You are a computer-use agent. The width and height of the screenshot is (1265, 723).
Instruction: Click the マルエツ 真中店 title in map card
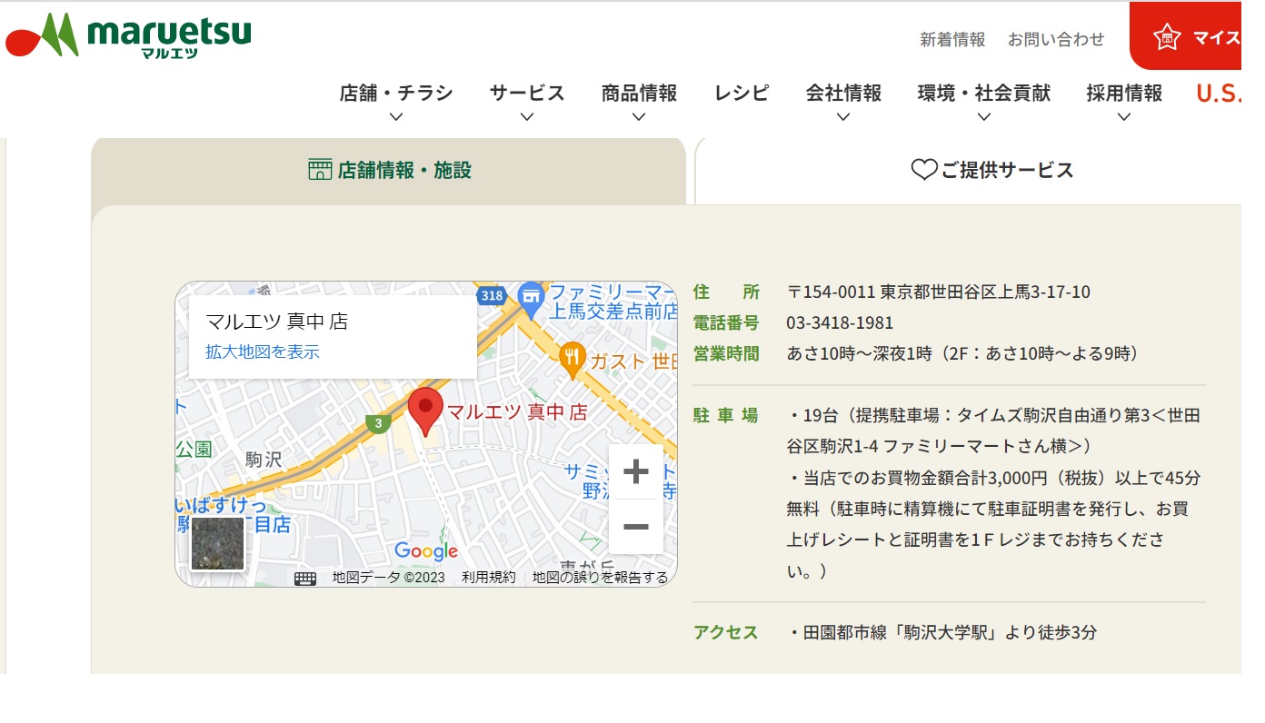click(x=277, y=321)
